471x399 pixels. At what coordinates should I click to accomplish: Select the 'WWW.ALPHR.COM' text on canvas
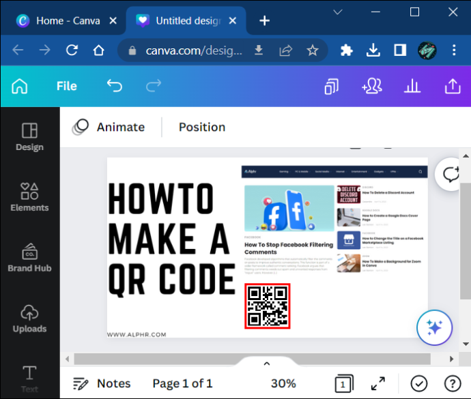point(137,334)
